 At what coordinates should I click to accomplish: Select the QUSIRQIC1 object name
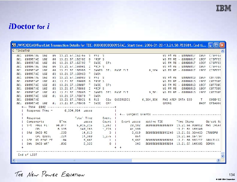122,100
